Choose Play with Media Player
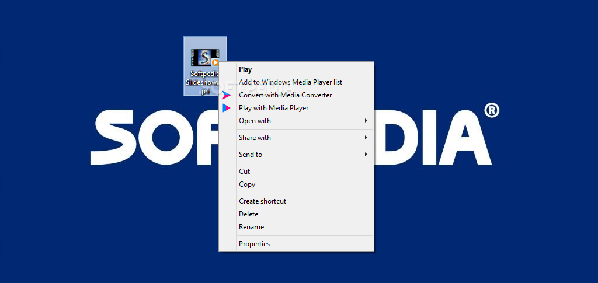 pos(296,108)
